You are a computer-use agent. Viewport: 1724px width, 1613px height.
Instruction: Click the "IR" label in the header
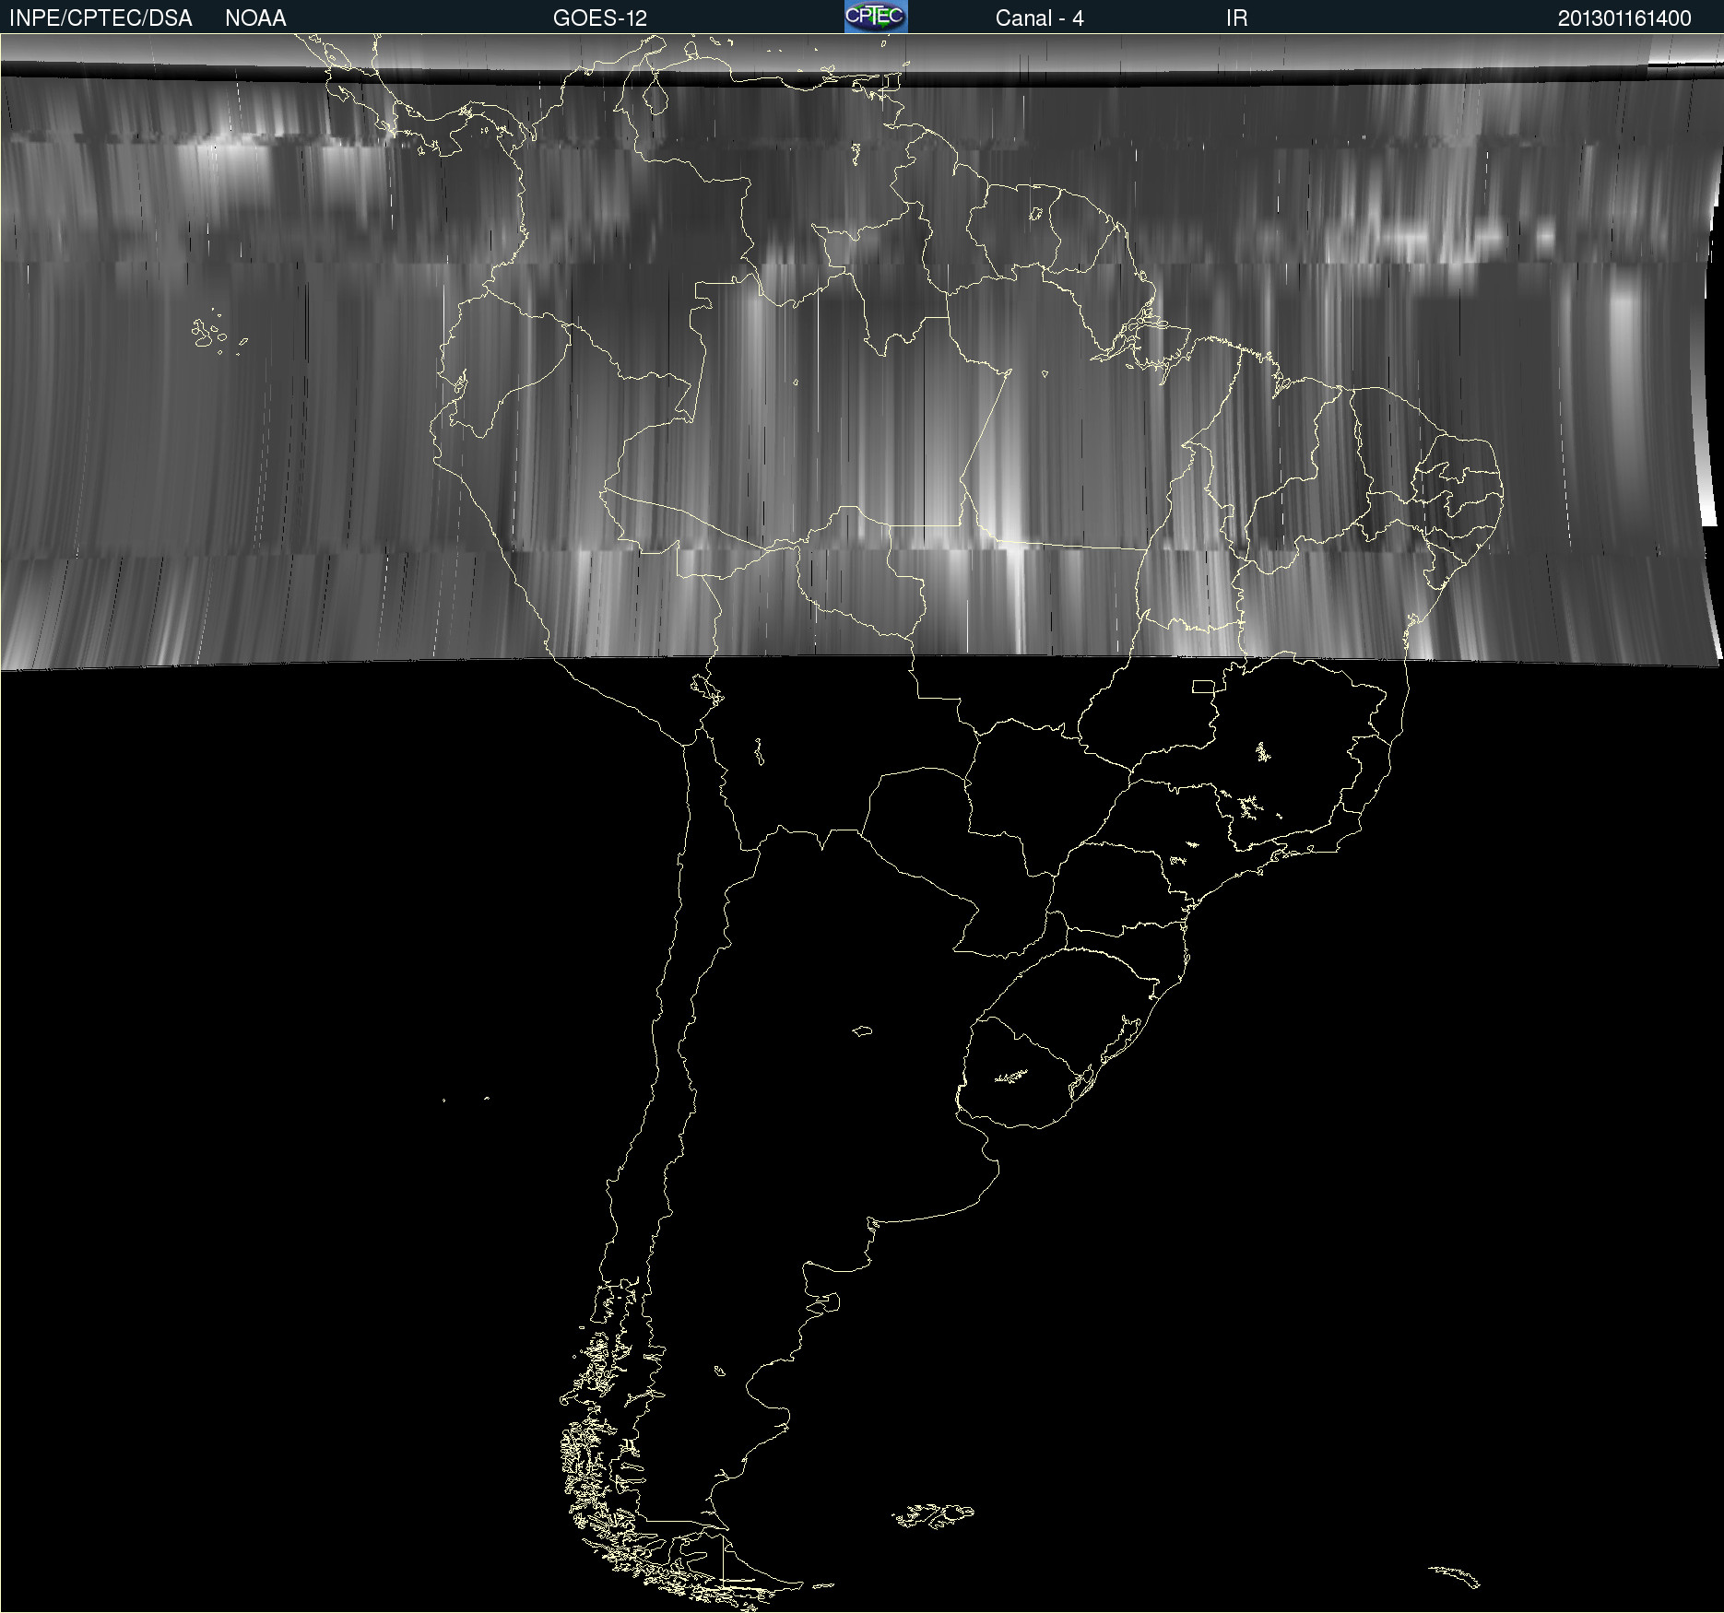[x=1236, y=18]
